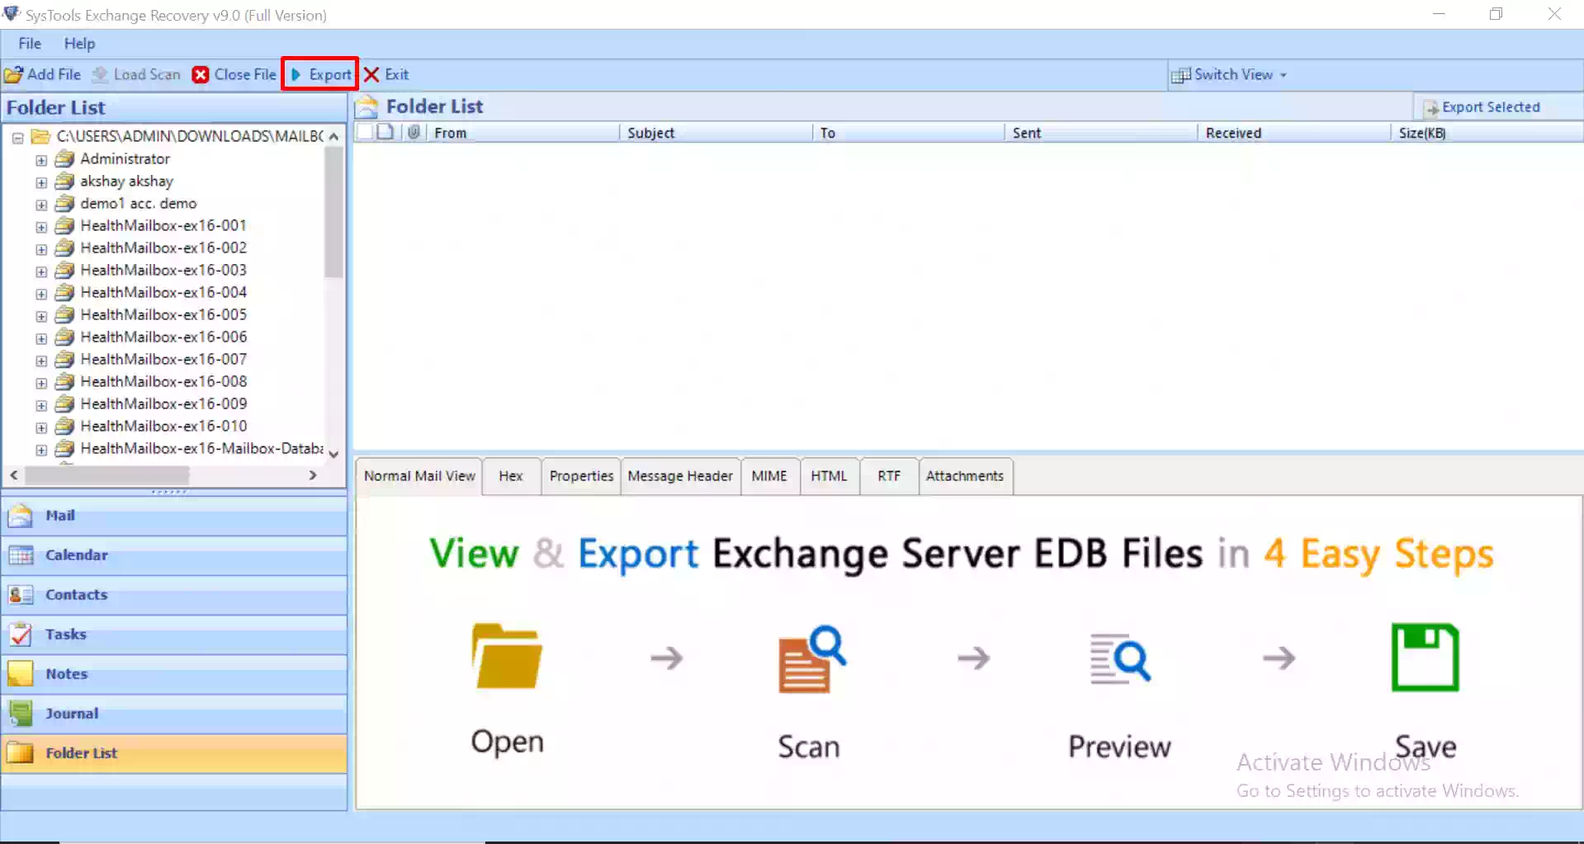Screen dimensions: 1584x844
Task: Expand HealthMailbox-ex16-007 node
Action: [x=41, y=361]
